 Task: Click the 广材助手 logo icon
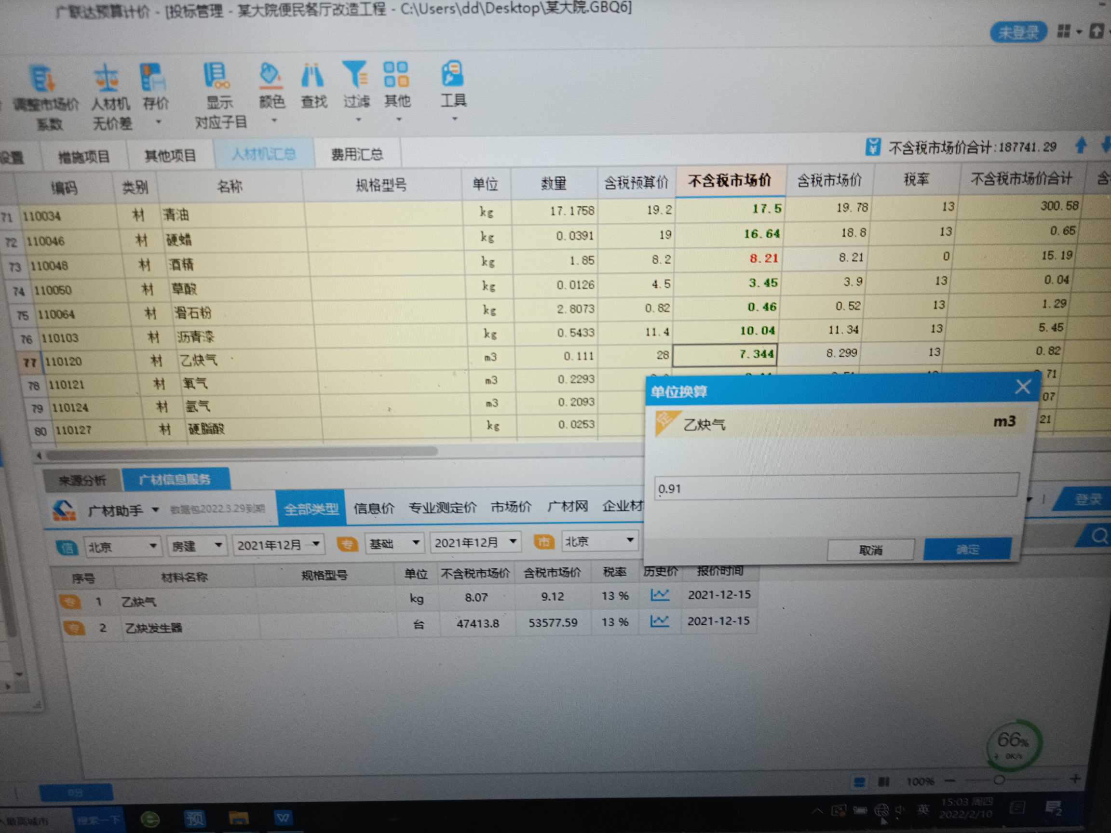point(64,511)
